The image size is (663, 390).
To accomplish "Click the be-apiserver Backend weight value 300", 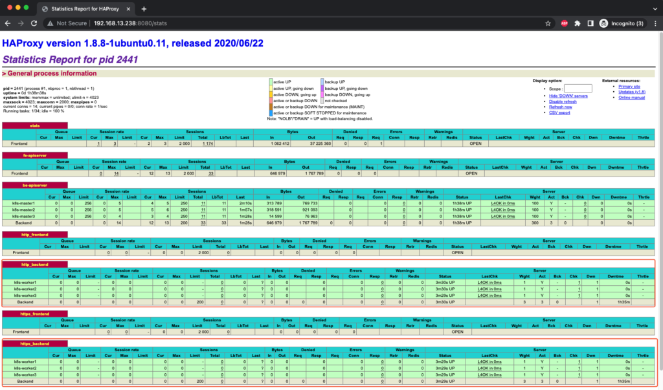I will tap(535, 222).
